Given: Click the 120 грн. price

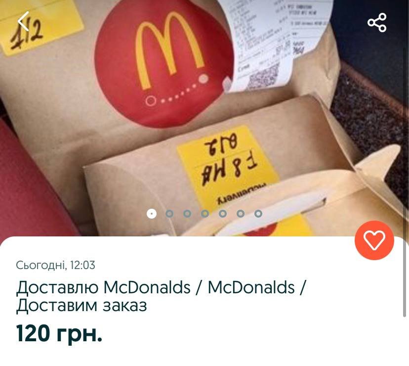Looking at the screenshot, I should [59, 333].
